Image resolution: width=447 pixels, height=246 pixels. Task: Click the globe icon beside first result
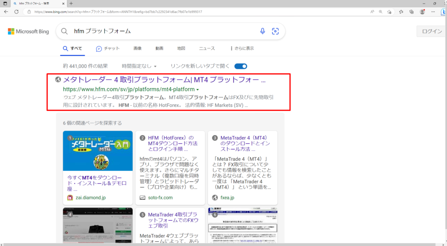(x=58, y=79)
